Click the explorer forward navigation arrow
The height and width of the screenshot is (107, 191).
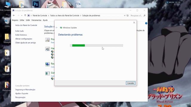point(18,15)
